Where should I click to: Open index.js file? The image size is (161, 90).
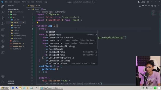click(x=16, y=30)
